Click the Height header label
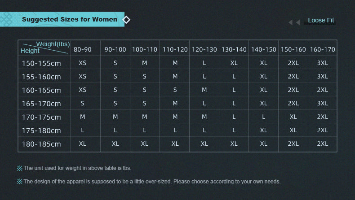 (30, 51)
